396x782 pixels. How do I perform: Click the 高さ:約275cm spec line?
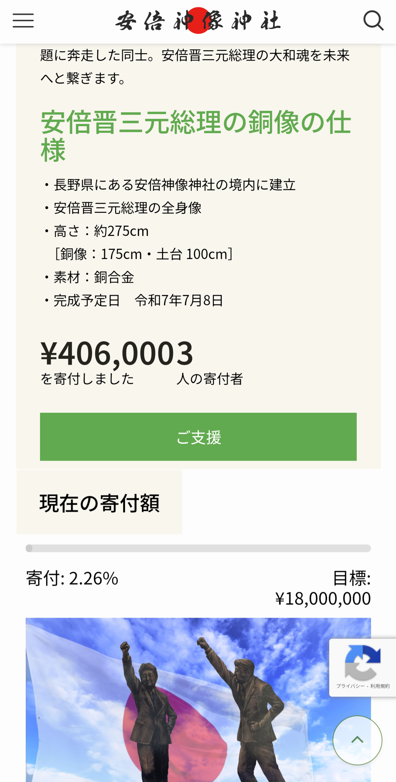tap(101, 231)
